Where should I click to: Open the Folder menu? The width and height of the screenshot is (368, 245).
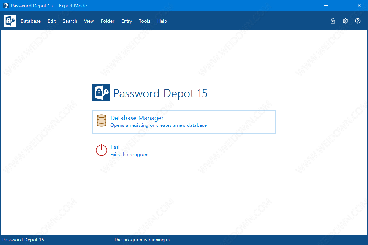click(107, 21)
